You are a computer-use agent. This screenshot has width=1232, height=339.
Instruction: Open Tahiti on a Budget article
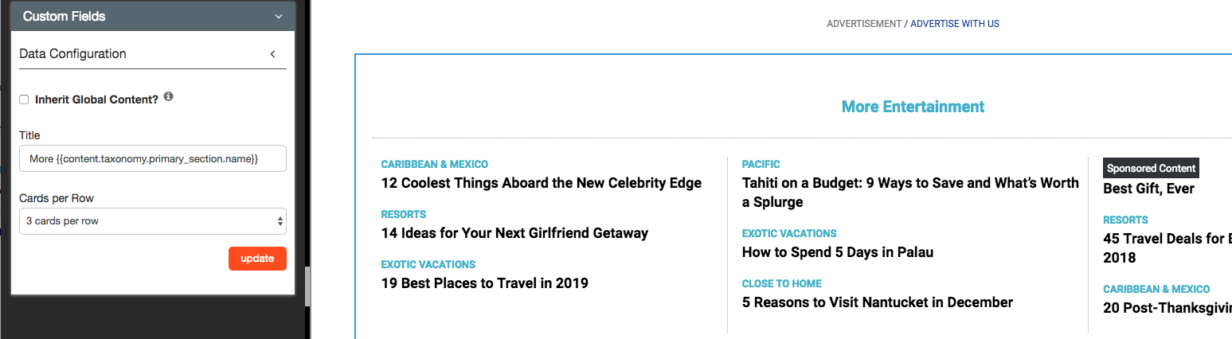coord(910,193)
